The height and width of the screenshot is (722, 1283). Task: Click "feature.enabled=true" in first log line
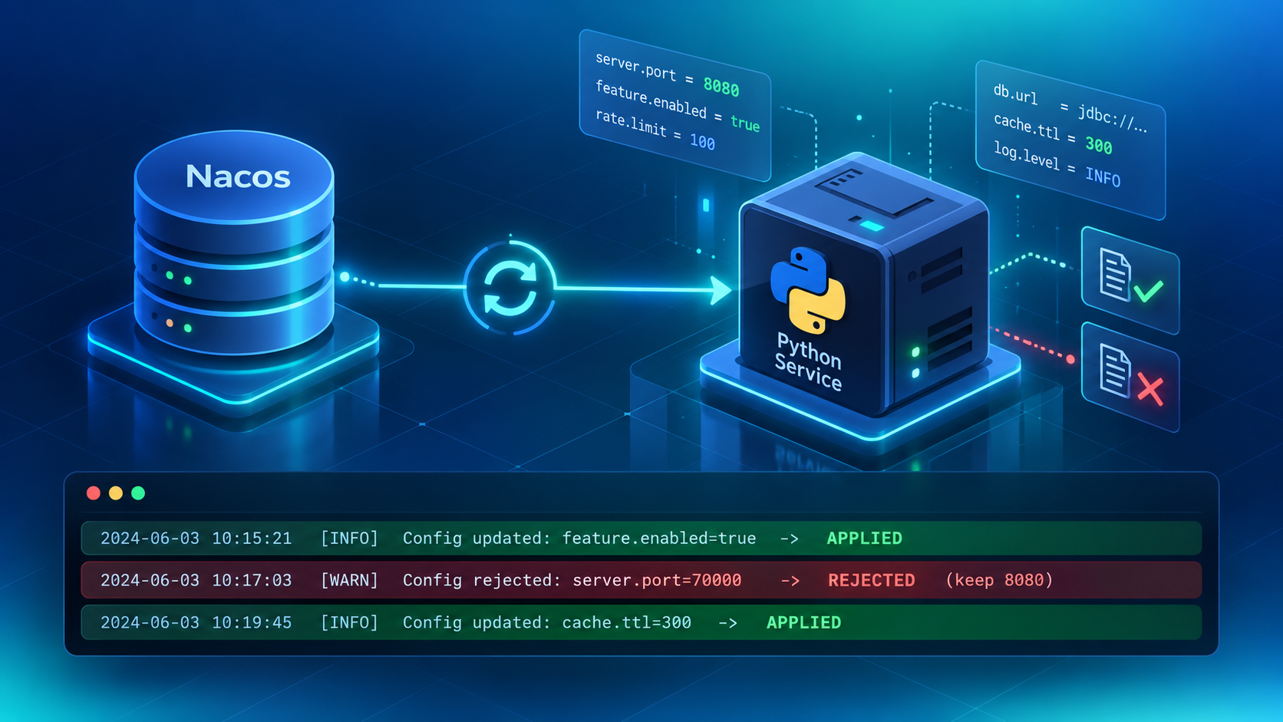(x=659, y=539)
